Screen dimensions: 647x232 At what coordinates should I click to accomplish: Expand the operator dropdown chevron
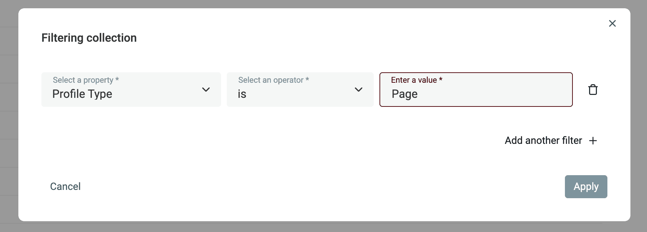tap(359, 90)
